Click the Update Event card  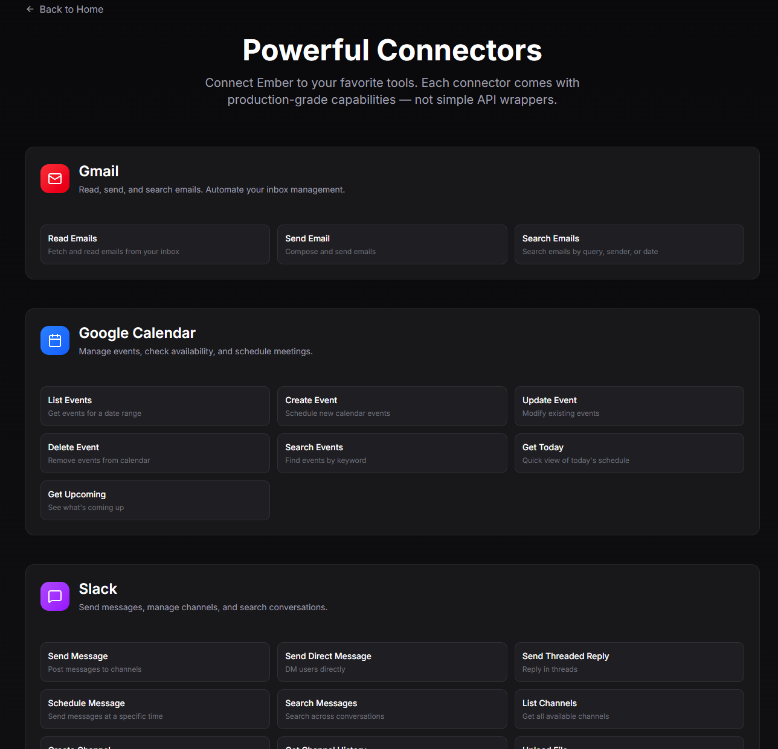[x=629, y=406]
